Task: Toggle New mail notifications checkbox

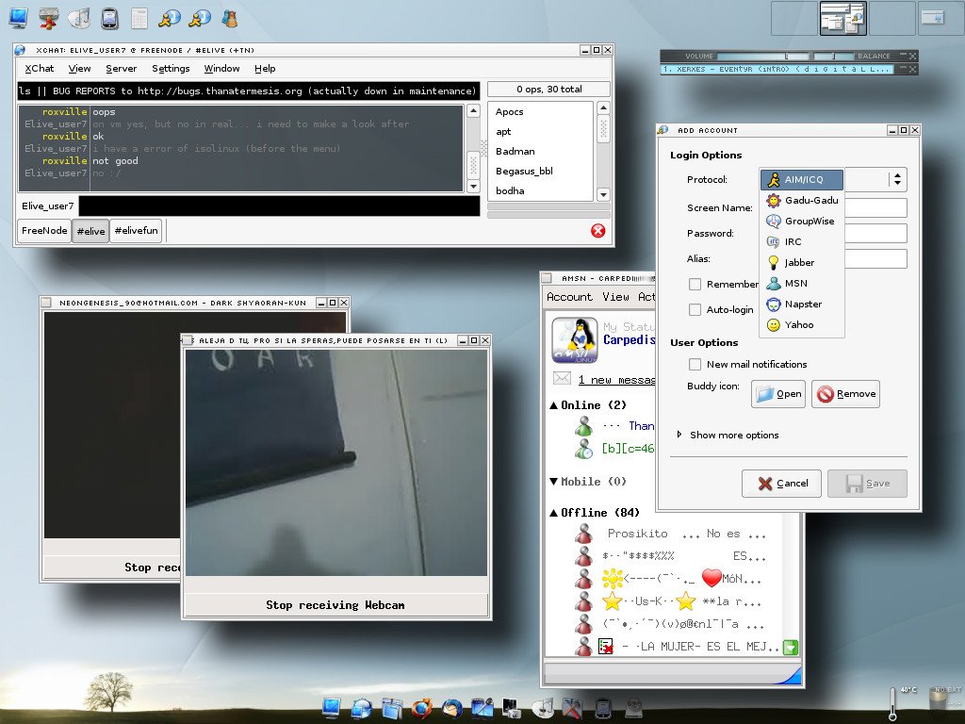Action: pos(695,365)
